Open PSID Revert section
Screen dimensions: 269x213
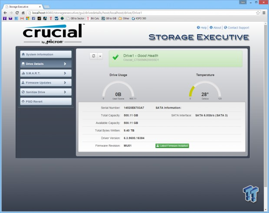(46, 101)
